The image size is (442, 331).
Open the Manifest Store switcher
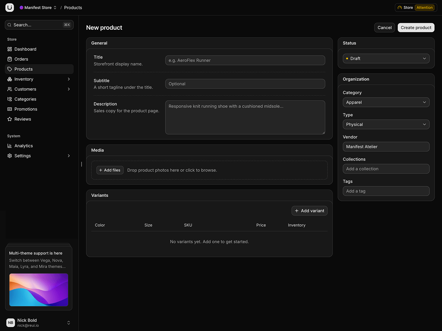tap(38, 7)
